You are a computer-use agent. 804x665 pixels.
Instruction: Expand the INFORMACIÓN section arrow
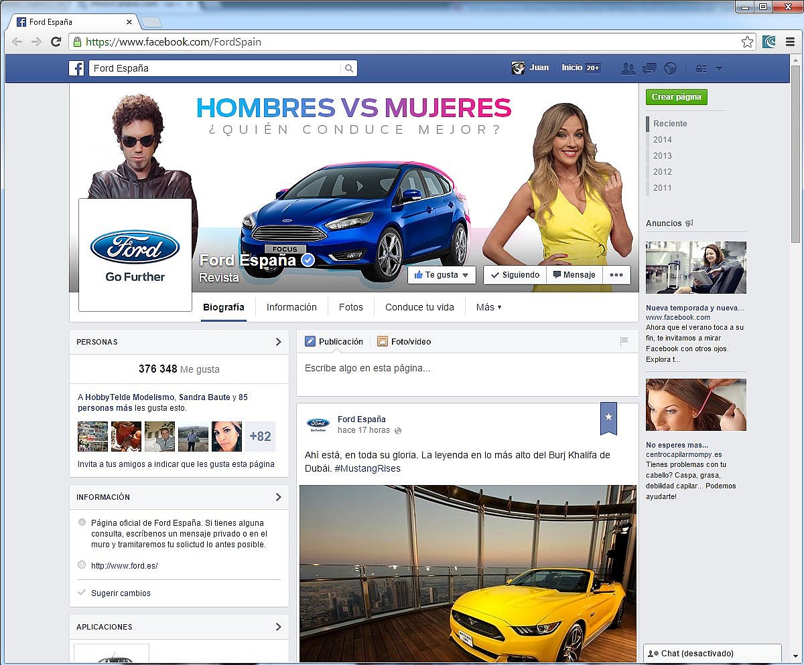point(279,497)
